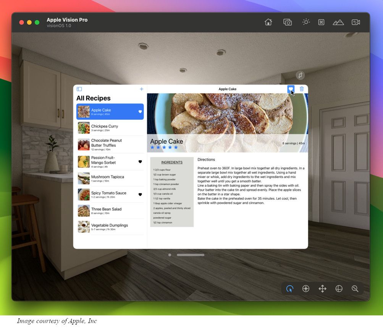383x328 pixels.
Task: Click the close dot beside the window bar
Action: 170,255
